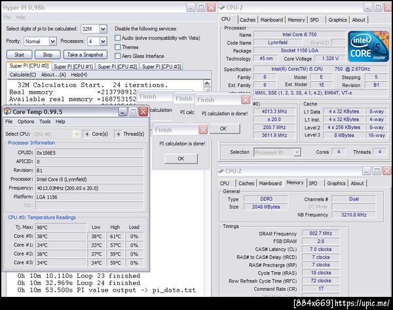Click the CPU-Z icon in the upper CPU-Z title bar

click(x=221, y=7)
